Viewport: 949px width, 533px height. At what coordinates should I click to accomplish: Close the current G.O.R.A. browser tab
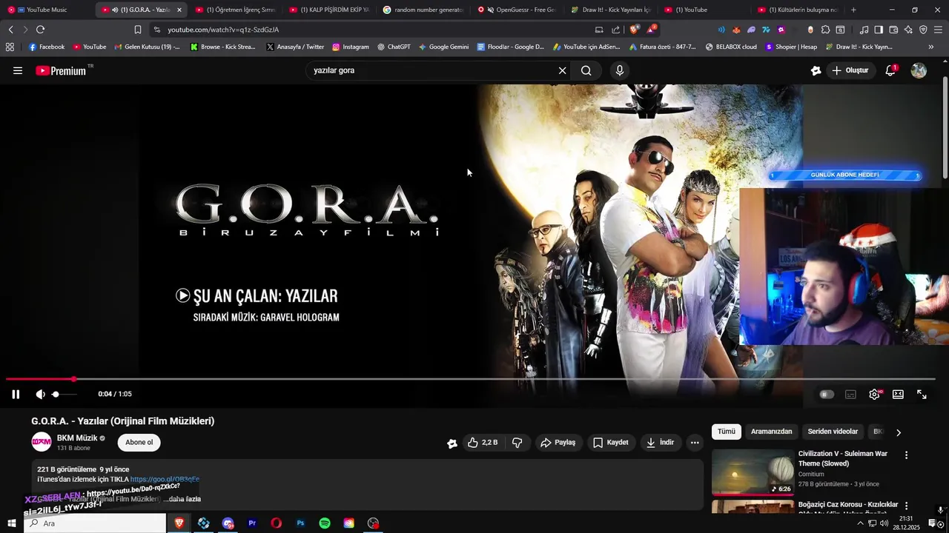coord(179,10)
